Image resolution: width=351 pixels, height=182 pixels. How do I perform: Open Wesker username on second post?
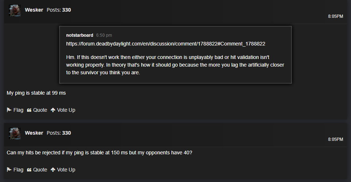34,133
